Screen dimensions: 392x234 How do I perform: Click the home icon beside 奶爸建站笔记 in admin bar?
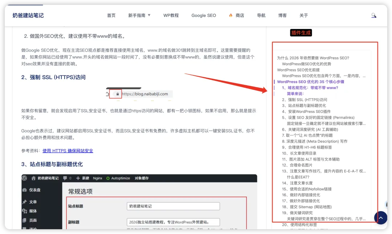pos(33,178)
